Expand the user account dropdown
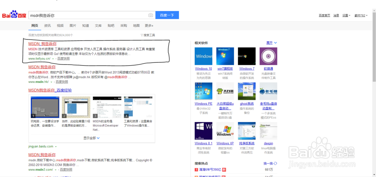 pos(361,15)
